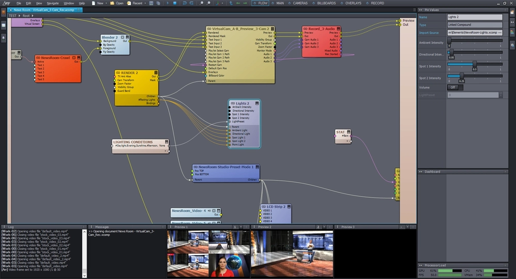Image resolution: width=516 pixels, height=279 pixels.
Task: Click the green back arrow navigation icon
Action: [x=238, y=3]
